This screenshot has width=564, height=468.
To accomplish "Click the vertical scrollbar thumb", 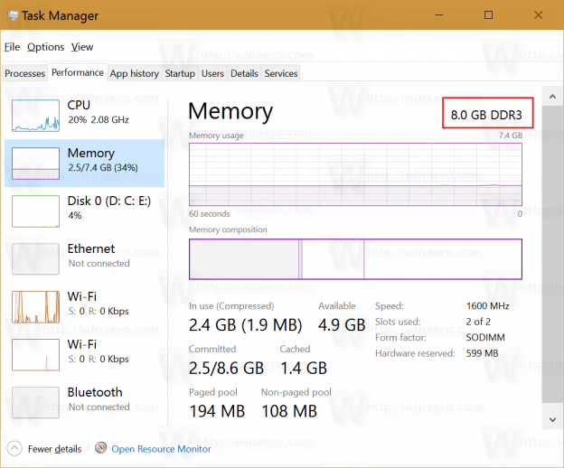I will tap(552, 254).
